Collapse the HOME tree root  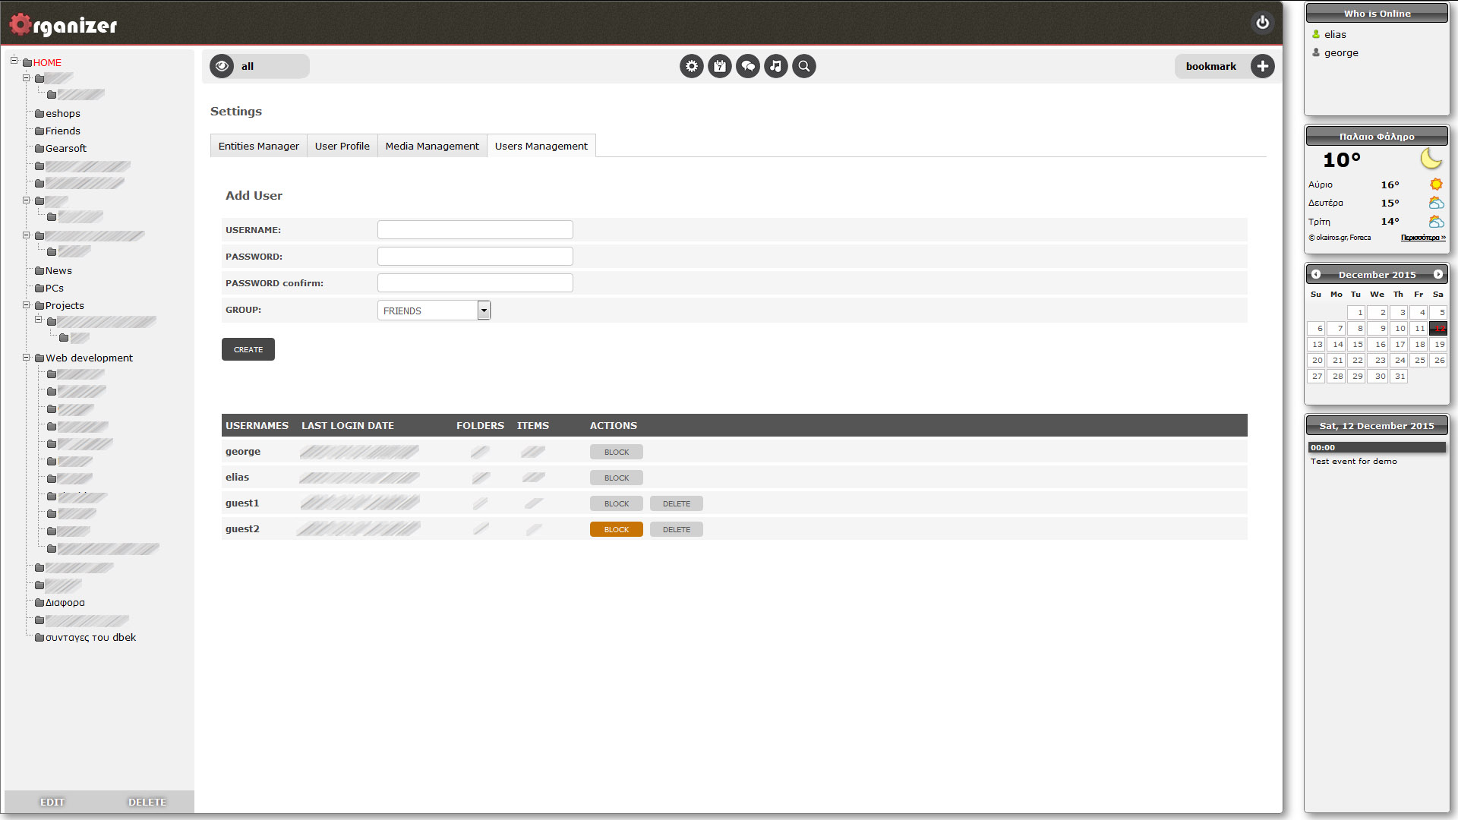pos(14,60)
